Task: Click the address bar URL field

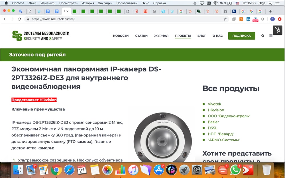Action: click(x=123, y=19)
